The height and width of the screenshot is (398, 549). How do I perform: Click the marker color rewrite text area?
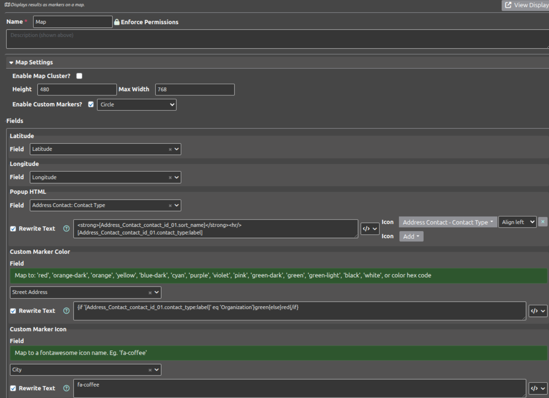coord(299,311)
